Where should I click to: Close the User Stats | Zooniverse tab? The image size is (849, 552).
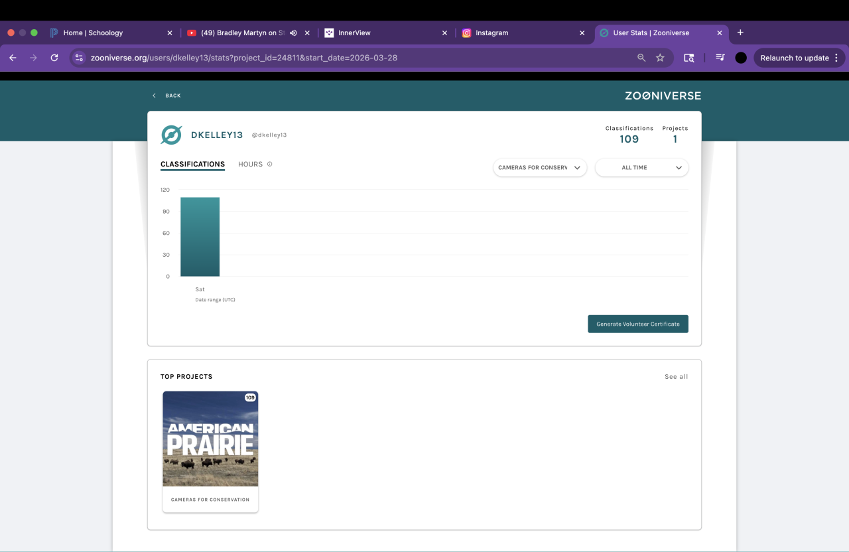click(720, 33)
